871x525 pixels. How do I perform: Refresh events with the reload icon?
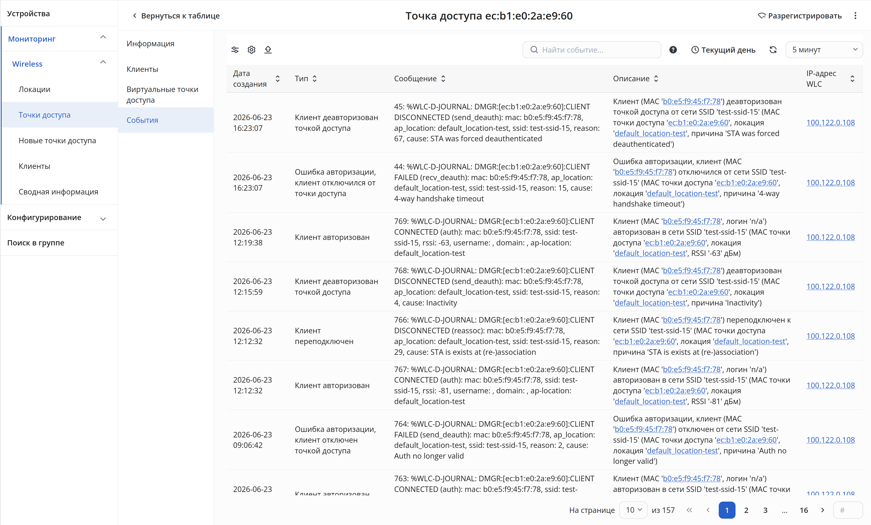point(773,50)
